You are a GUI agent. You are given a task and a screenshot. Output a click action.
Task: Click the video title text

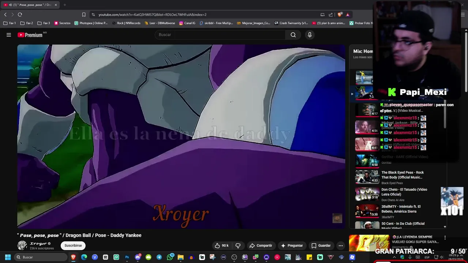[79, 235]
